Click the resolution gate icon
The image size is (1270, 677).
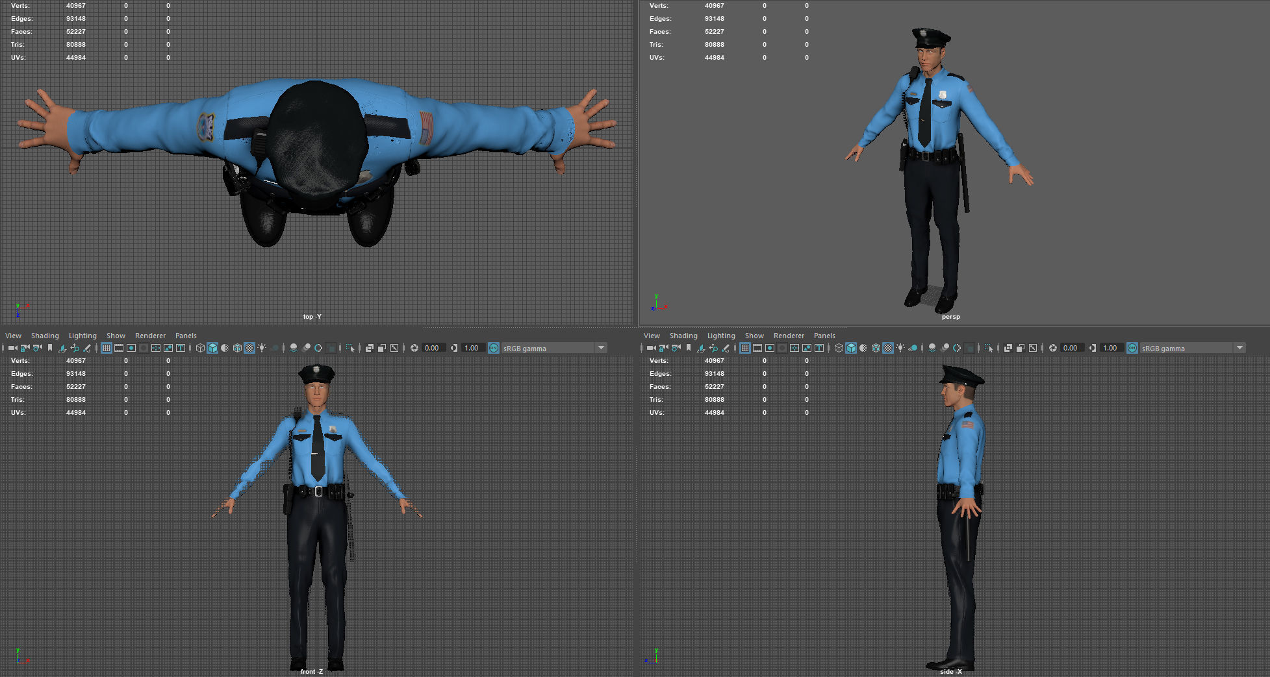coord(131,348)
